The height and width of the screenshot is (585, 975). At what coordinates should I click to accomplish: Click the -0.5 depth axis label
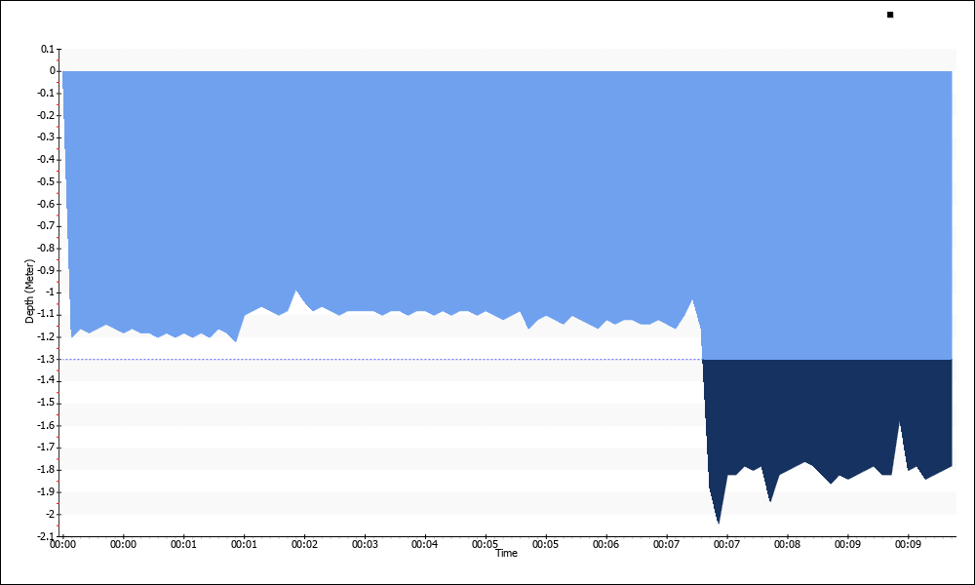(x=46, y=181)
